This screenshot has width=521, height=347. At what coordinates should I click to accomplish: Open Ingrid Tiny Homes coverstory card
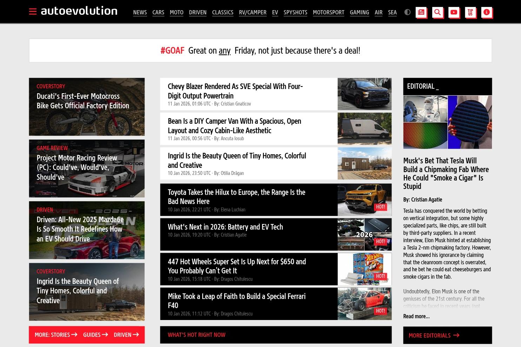pos(87,292)
